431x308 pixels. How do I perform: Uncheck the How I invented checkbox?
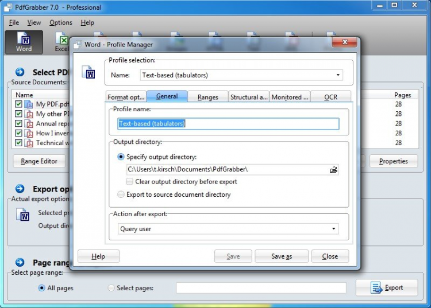[18, 133]
